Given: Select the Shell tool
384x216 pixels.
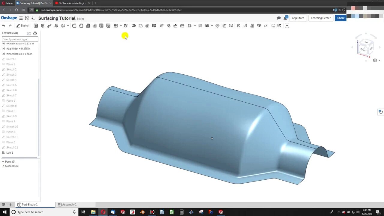Looking at the screenshot, I should (101, 25).
